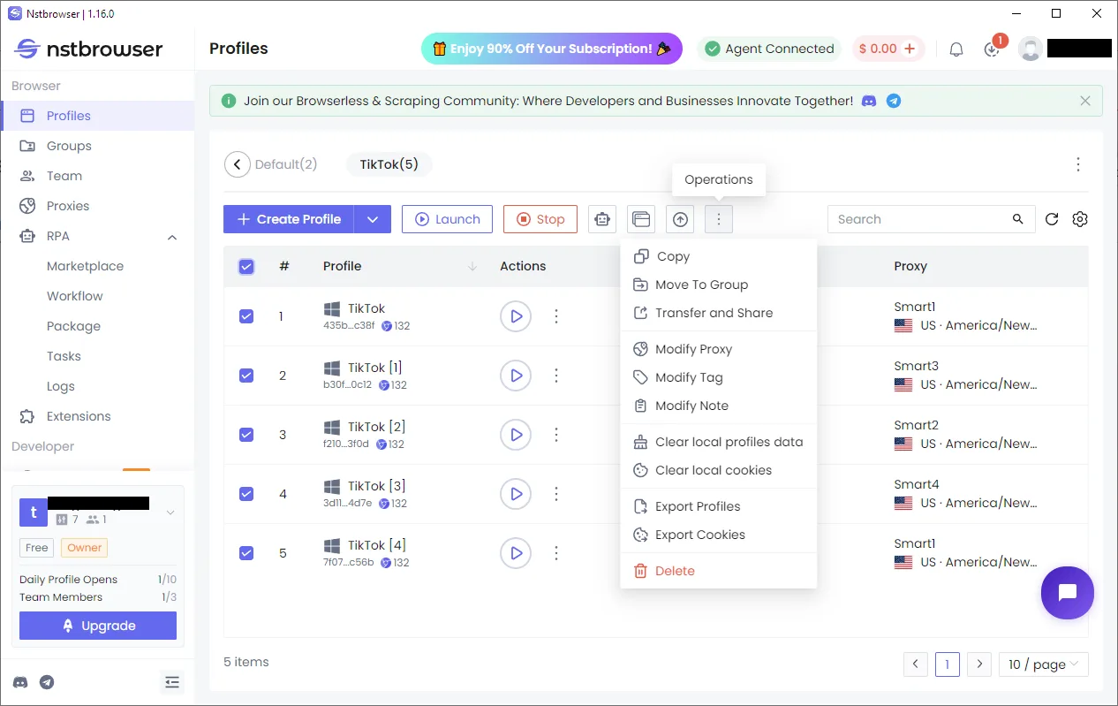Screen dimensions: 1118x706
Task: Launch the TikTok profile play button
Action: (x=516, y=315)
